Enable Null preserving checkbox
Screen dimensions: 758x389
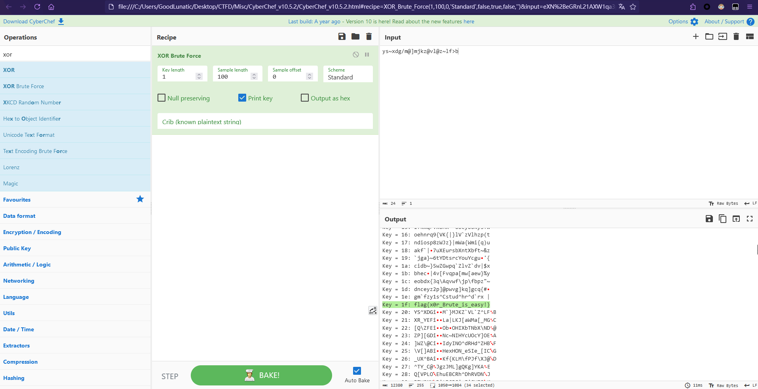tap(161, 98)
